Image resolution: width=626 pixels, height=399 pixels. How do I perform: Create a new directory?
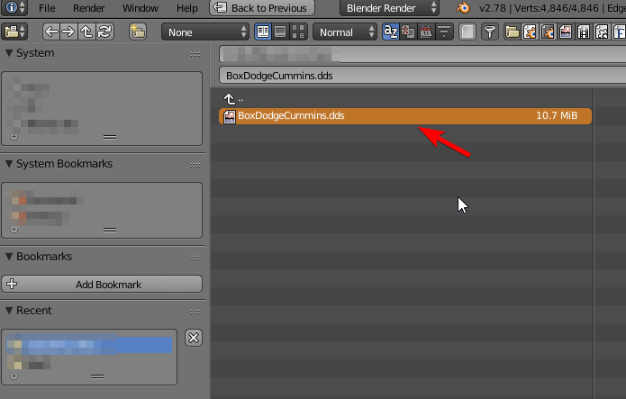(x=138, y=32)
